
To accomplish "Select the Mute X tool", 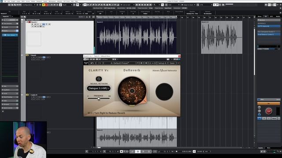I will point(102,5).
